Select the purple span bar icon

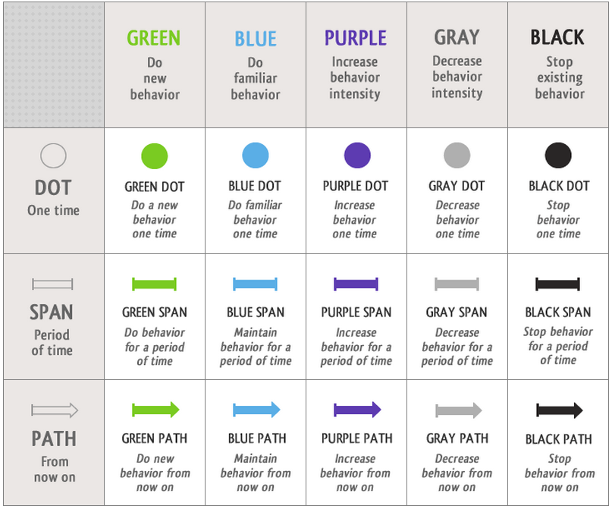356,284
